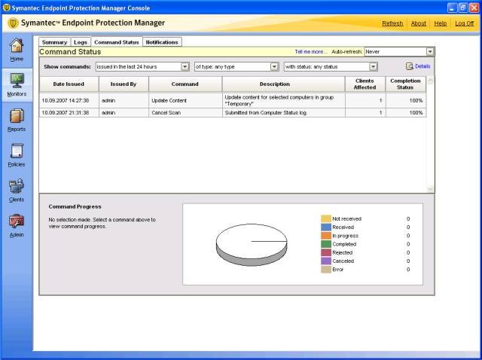Sort by Completion Status column header
This screenshot has width=482, height=360.
click(405, 84)
